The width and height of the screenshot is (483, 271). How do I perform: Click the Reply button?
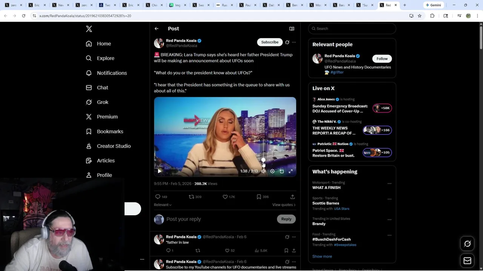[x=286, y=219]
